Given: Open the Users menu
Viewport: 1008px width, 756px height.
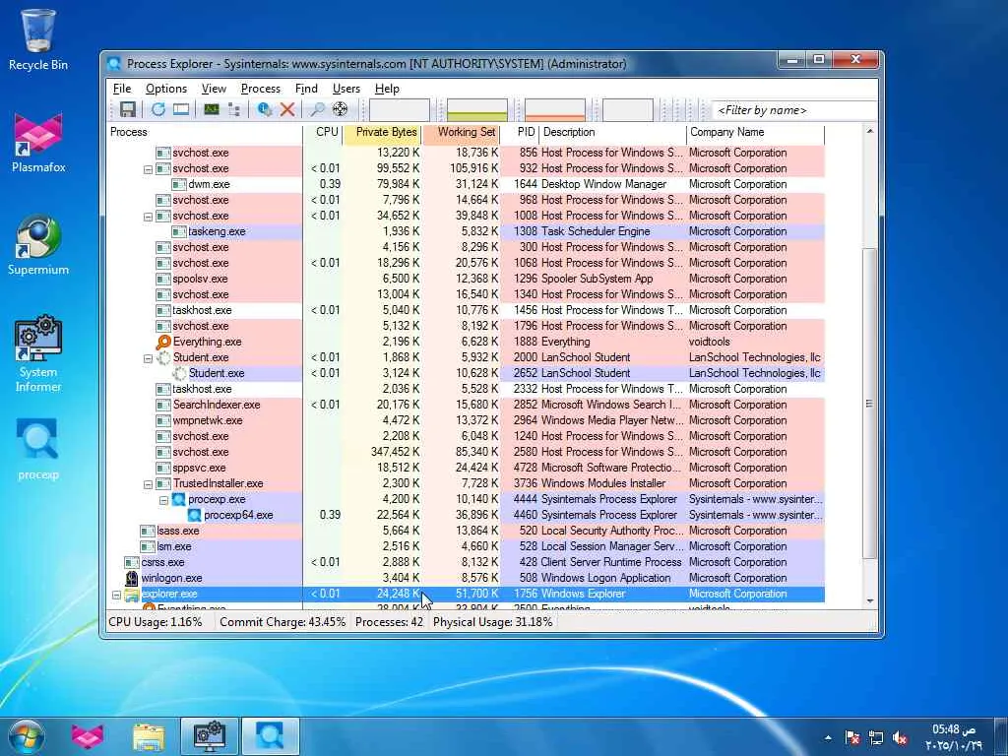Looking at the screenshot, I should click(346, 89).
